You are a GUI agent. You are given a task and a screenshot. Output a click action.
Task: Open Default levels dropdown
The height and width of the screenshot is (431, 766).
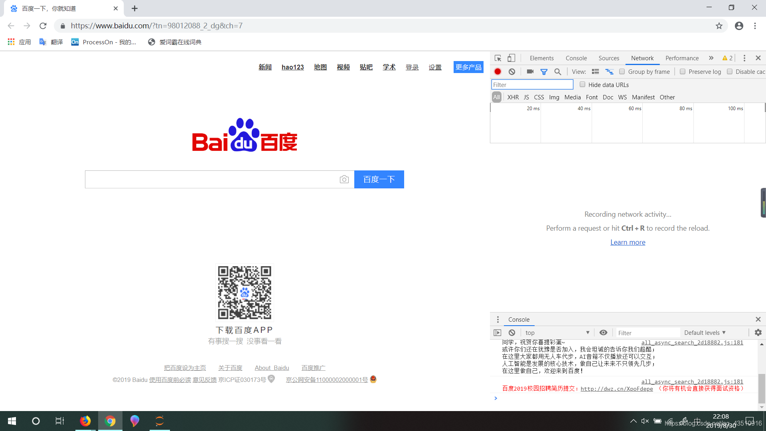(x=705, y=333)
